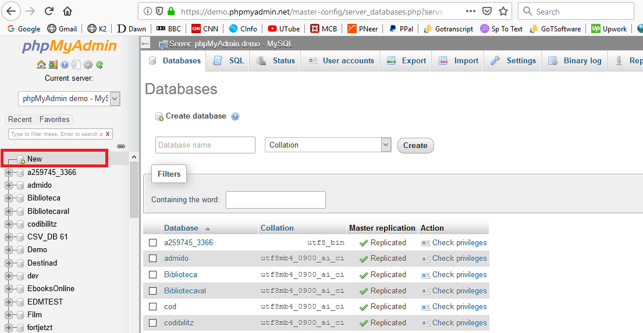Reload navigation panel with green refresh icon
Viewport: 643px width, 333px height.
[x=100, y=65]
